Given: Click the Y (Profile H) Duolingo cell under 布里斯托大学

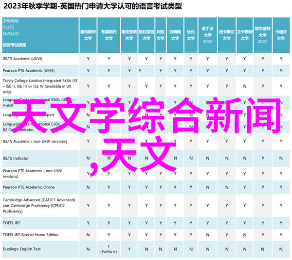Looking at the screenshot, I should [109, 249].
